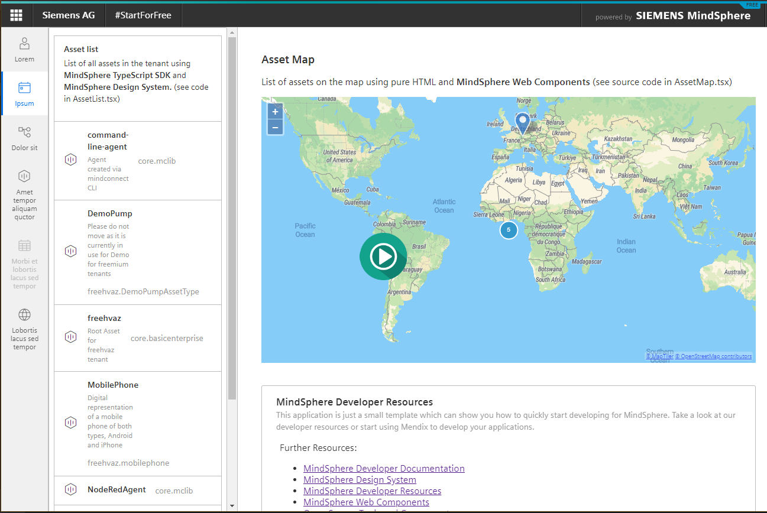
Task: Open the Dolor sit sidebar item
Action: 24,138
